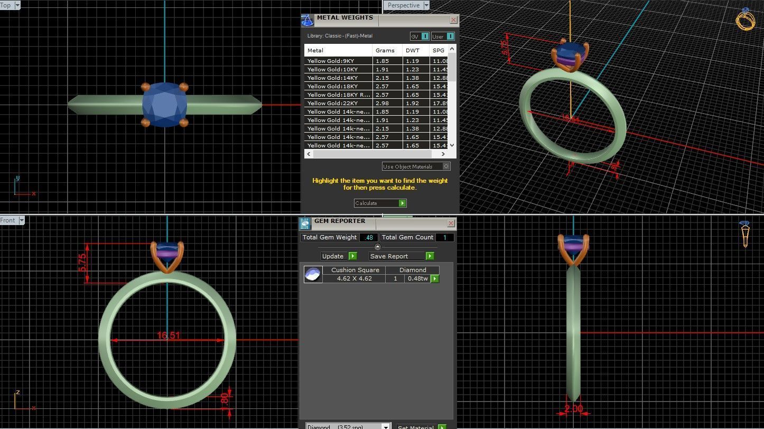Click the Total Gem Count value 1
The width and height of the screenshot is (764, 429).
pyautogui.click(x=444, y=237)
